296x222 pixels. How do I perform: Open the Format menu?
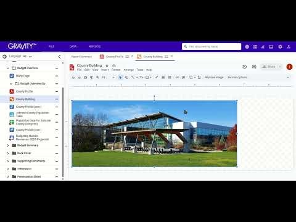click(116, 70)
